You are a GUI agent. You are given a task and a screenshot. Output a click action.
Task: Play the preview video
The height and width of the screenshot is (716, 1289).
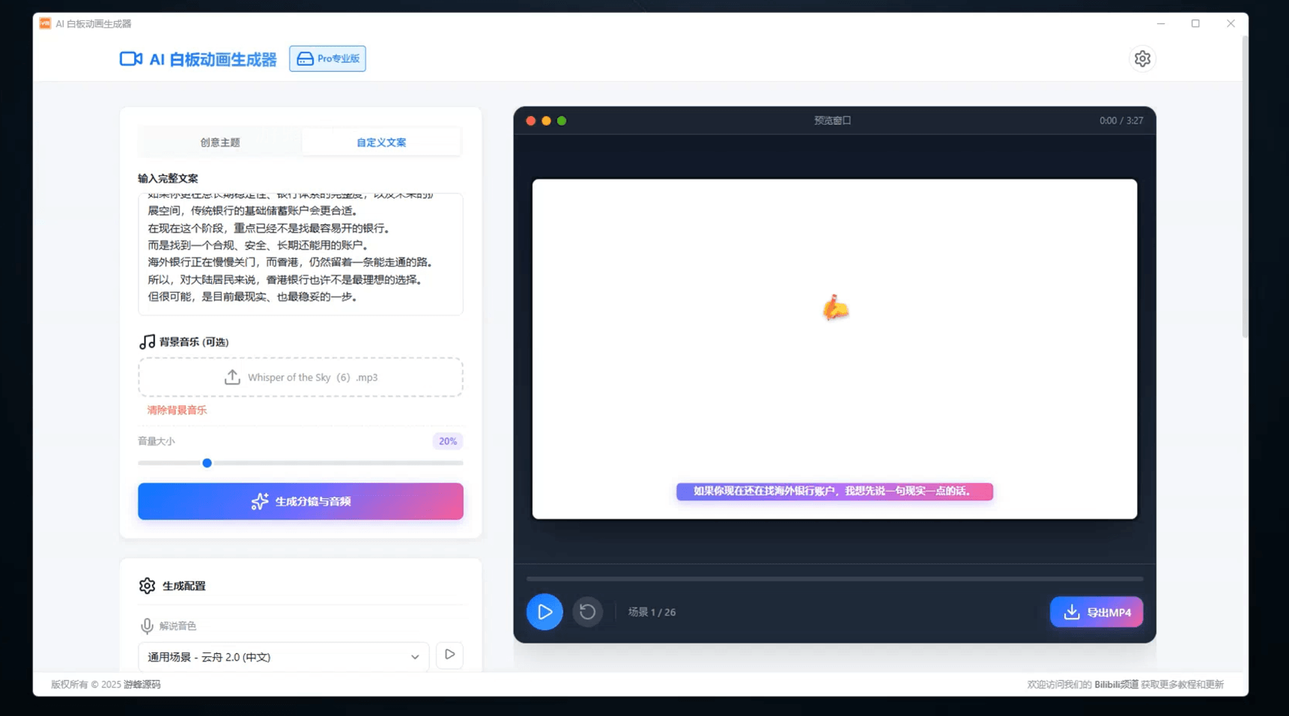(x=545, y=612)
